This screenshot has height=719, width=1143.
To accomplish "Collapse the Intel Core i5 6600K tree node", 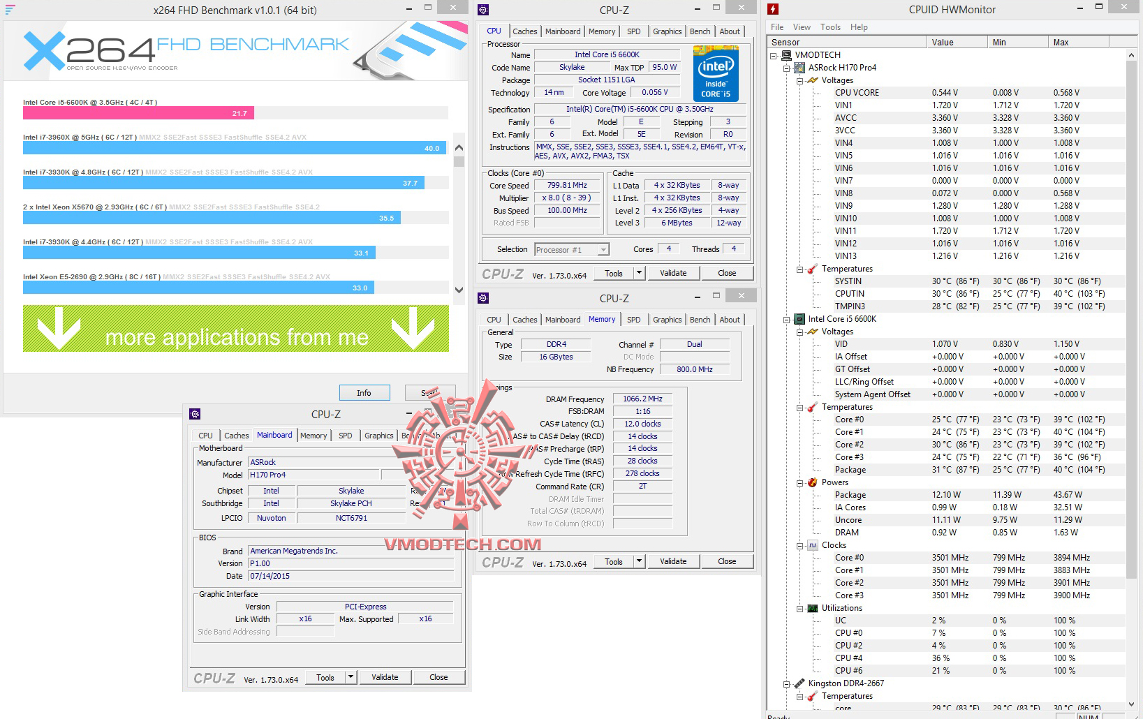I will tap(787, 320).
